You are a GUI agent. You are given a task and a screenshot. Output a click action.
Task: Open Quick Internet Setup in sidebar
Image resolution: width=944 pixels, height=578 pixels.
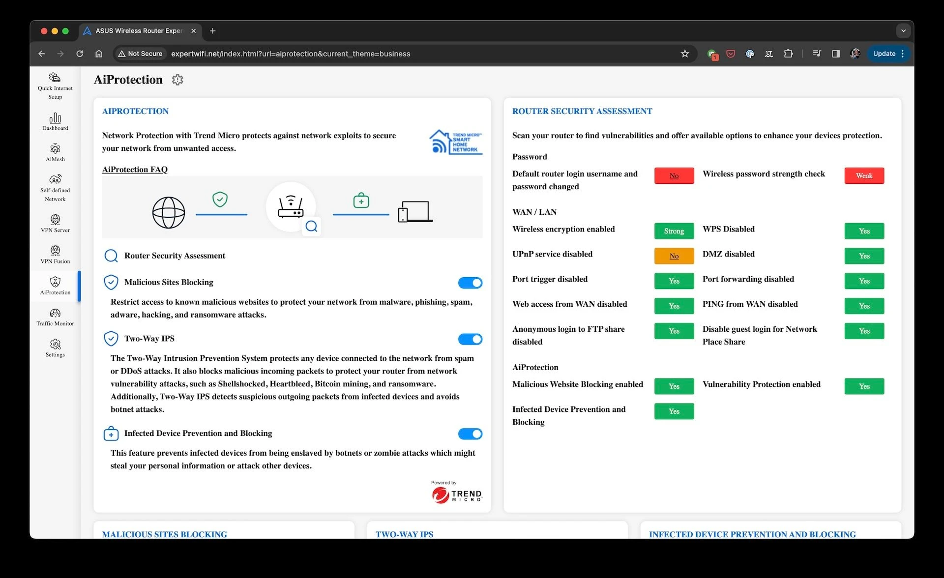[x=55, y=86]
